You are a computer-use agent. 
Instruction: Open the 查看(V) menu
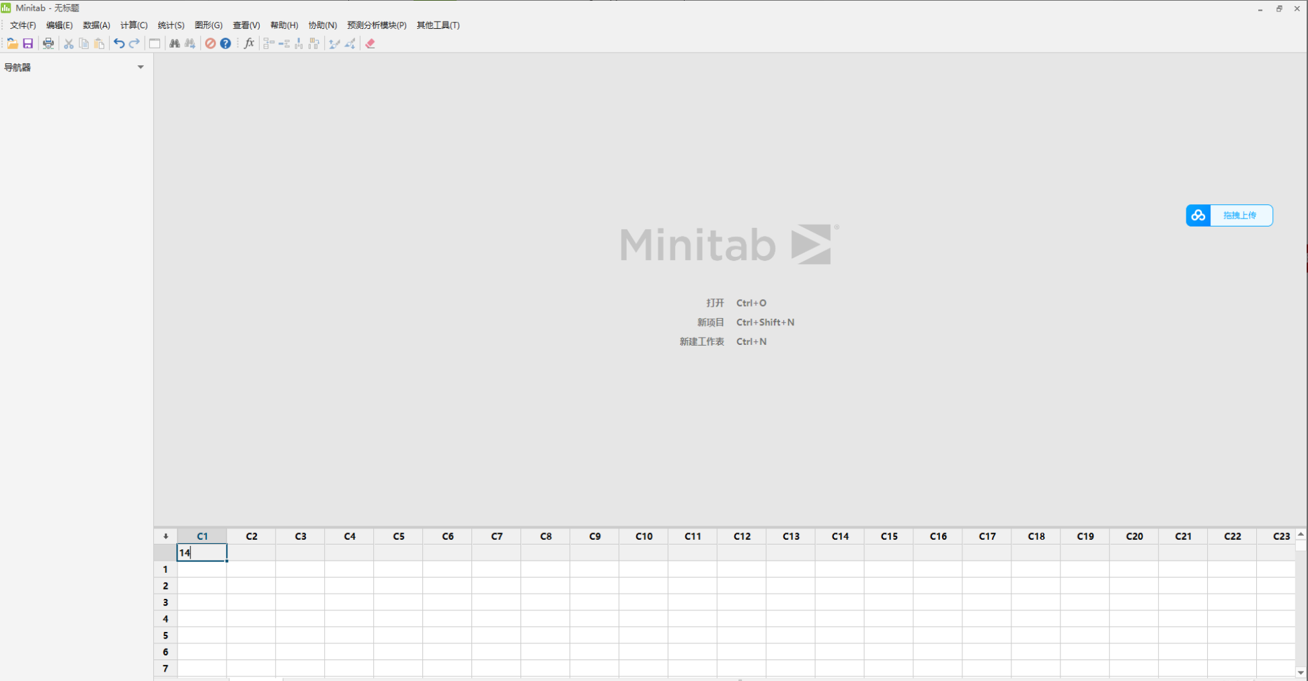pyautogui.click(x=246, y=26)
